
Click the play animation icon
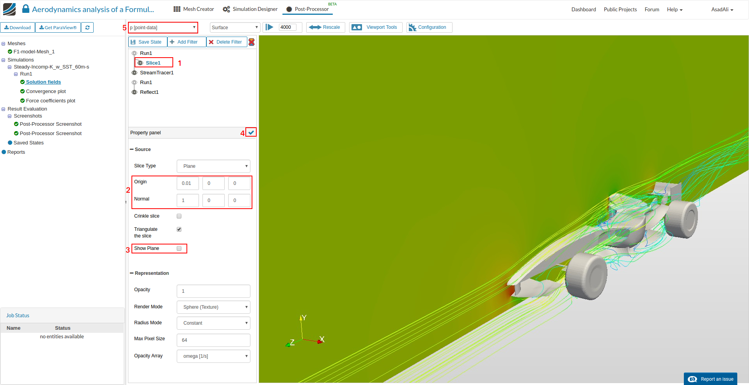point(270,27)
